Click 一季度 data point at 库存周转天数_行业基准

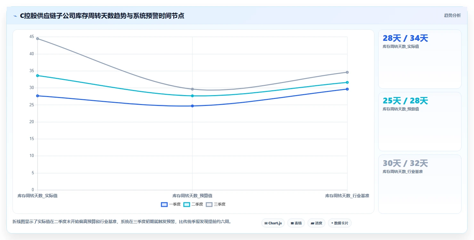point(347,89)
